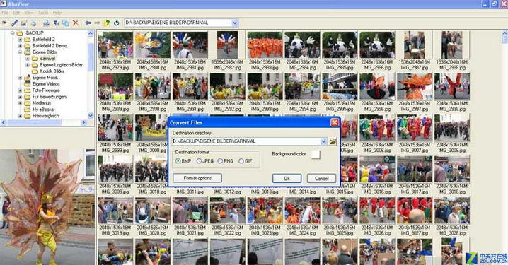The width and height of the screenshot is (508, 265).
Task: Select the My eBooks folder
Action: click(42, 110)
